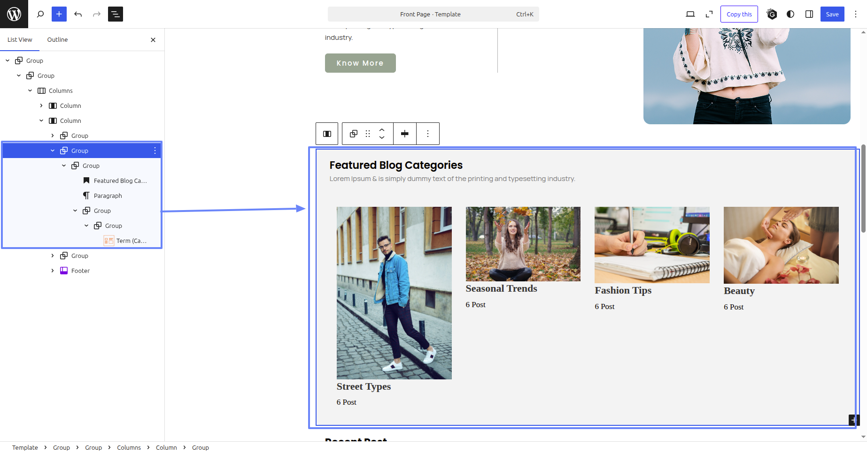
Task: Switch to the Outline tab
Action: coord(57,40)
